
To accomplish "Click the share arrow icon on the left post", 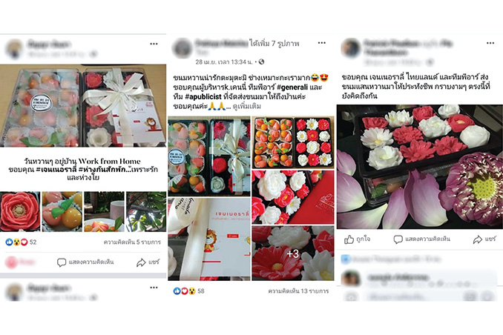I will point(141,262).
